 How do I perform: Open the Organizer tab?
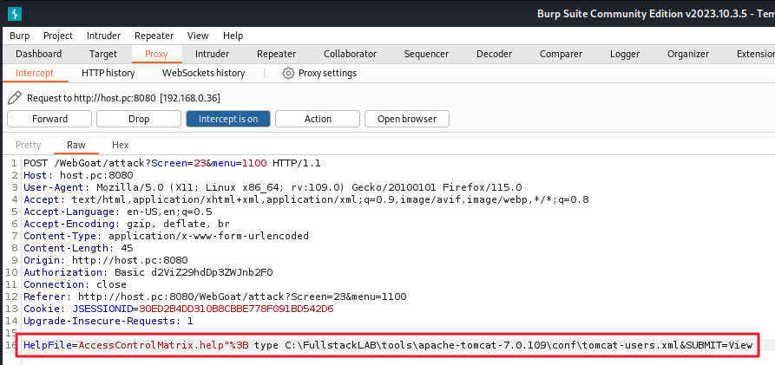point(688,54)
